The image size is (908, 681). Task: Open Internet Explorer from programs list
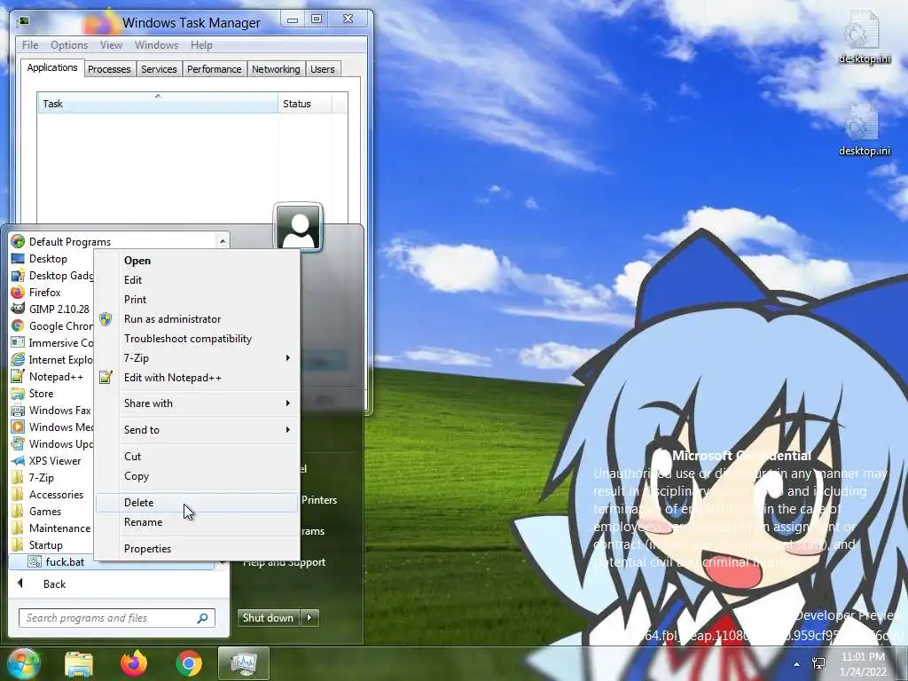pyautogui.click(x=52, y=360)
